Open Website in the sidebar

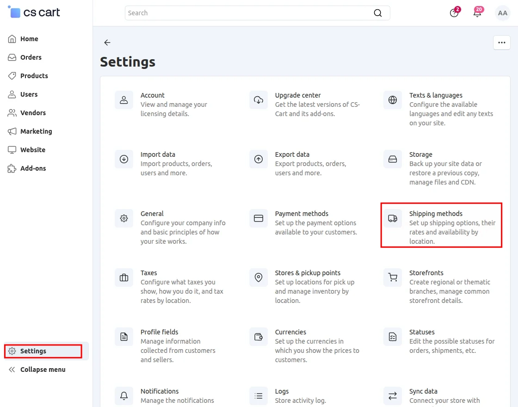46,150
